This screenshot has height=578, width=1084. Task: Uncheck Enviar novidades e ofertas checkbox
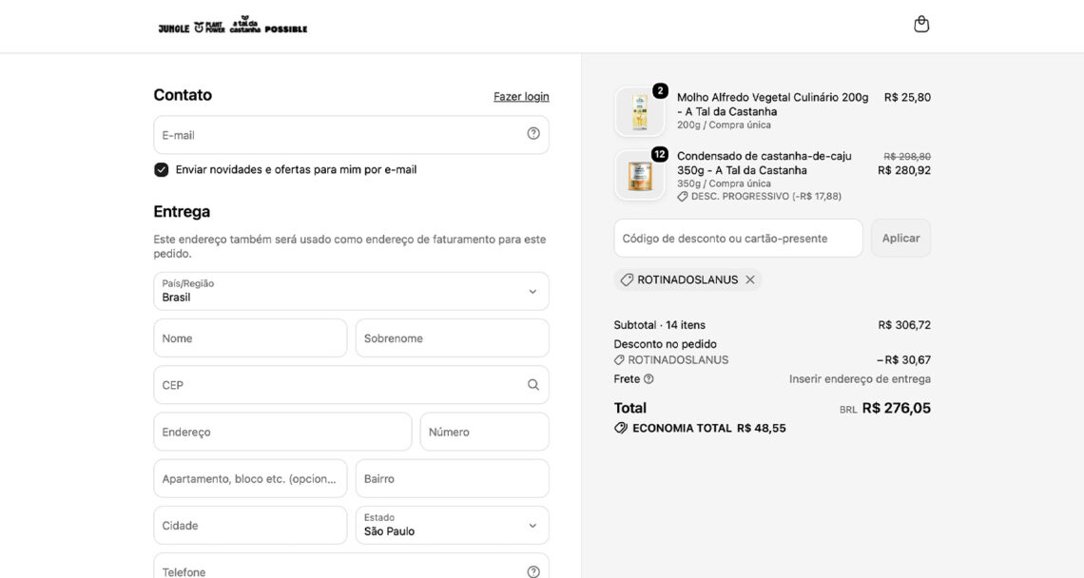161,170
